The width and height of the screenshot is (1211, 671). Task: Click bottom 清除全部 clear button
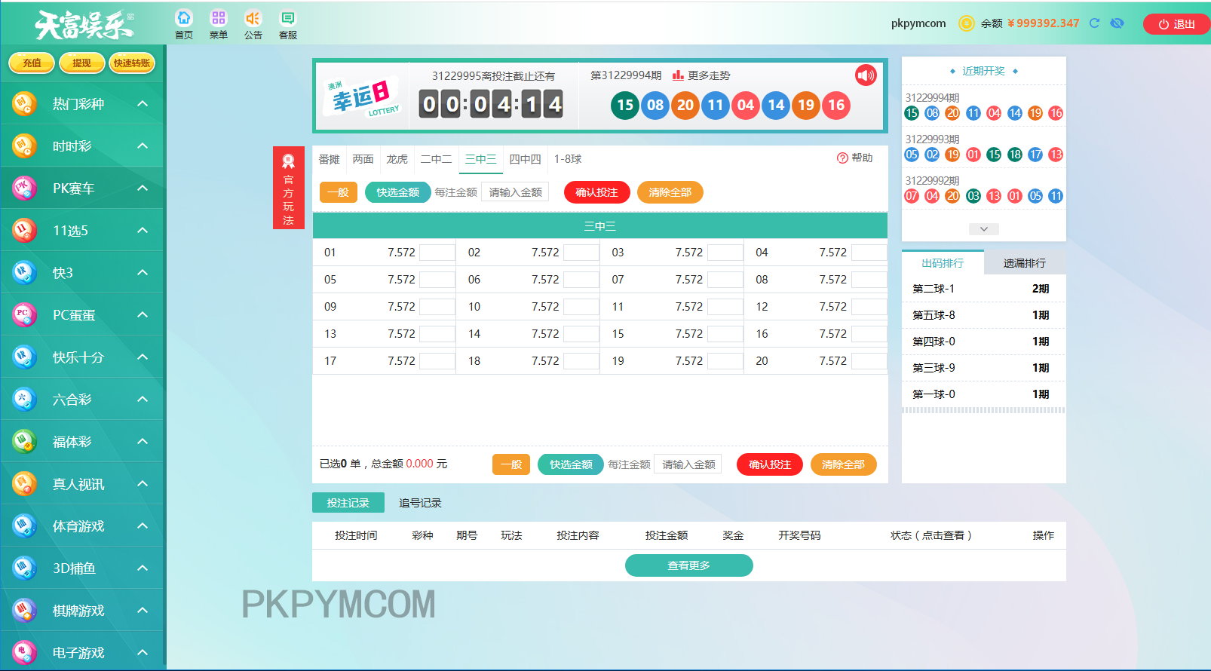click(843, 464)
